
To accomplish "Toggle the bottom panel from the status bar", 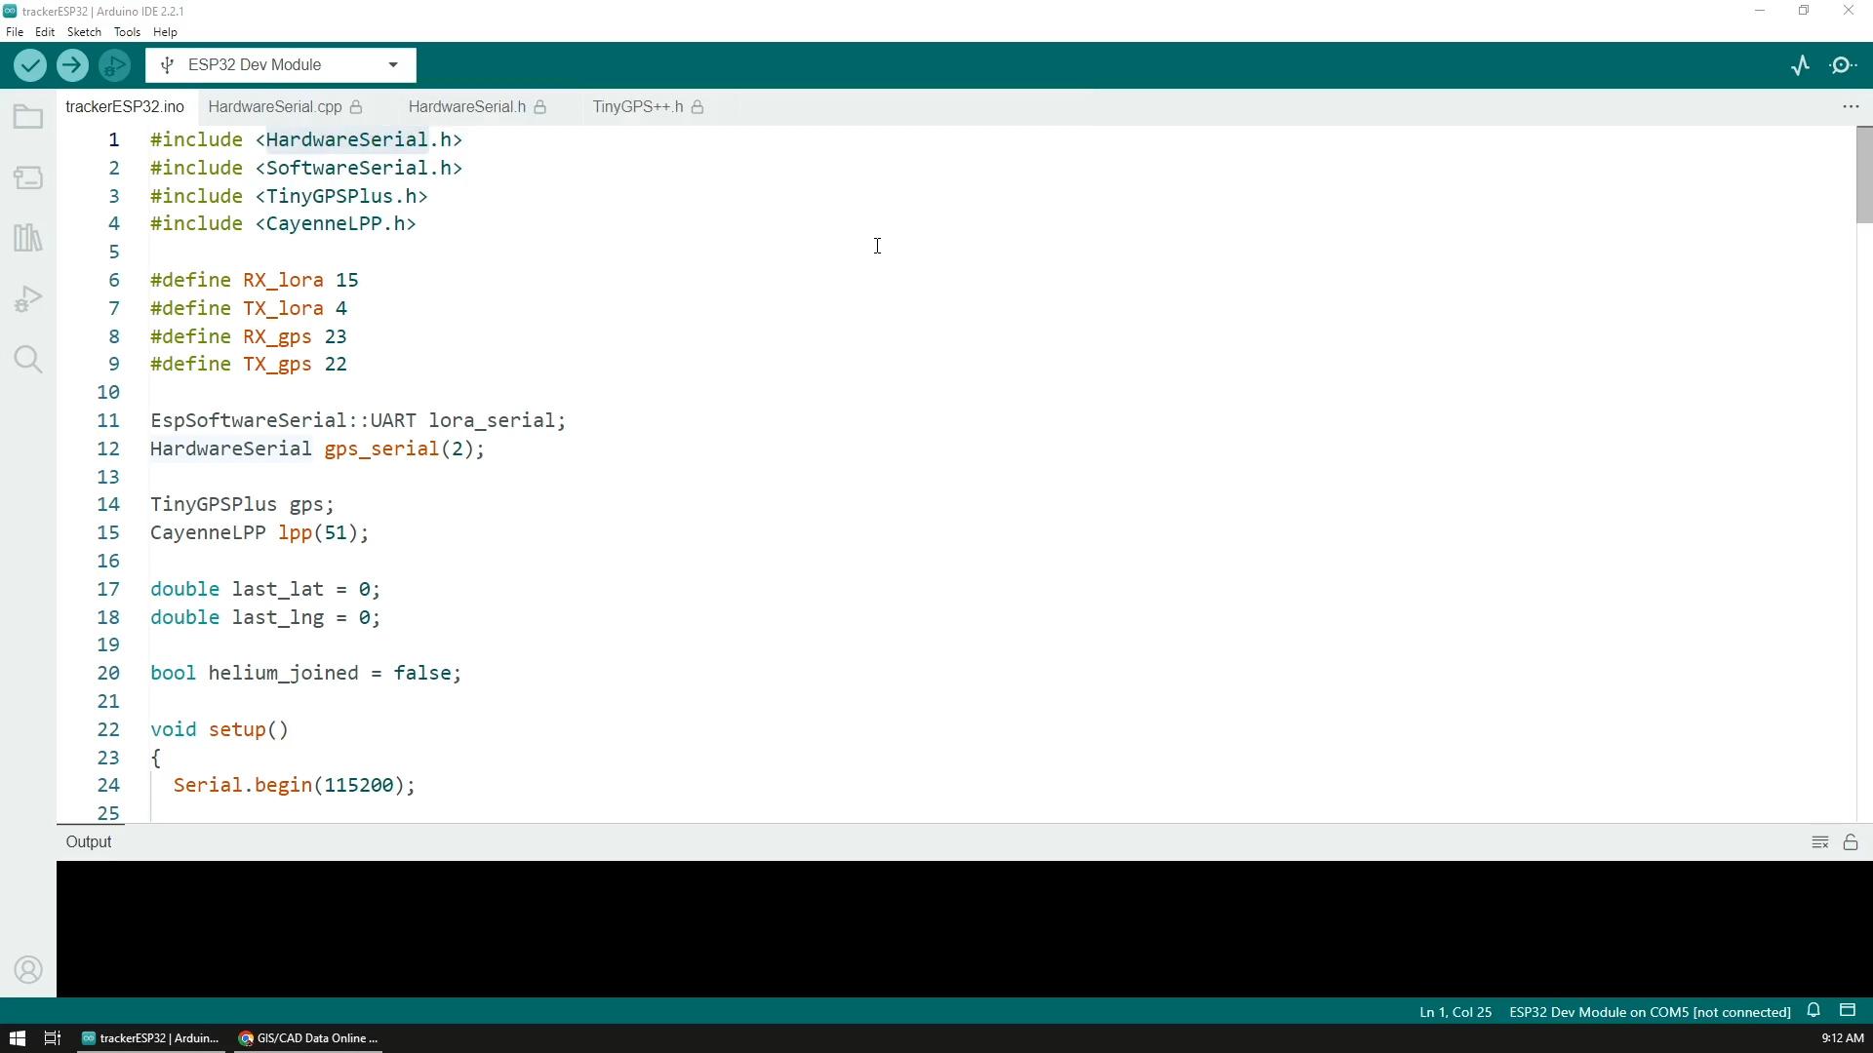I will [1848, 1011].
